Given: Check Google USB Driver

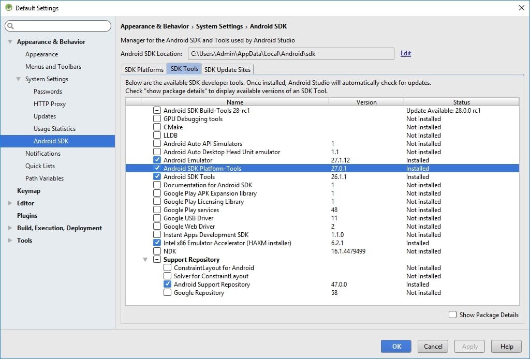Looking at the screenshot, I should point(157,218).
